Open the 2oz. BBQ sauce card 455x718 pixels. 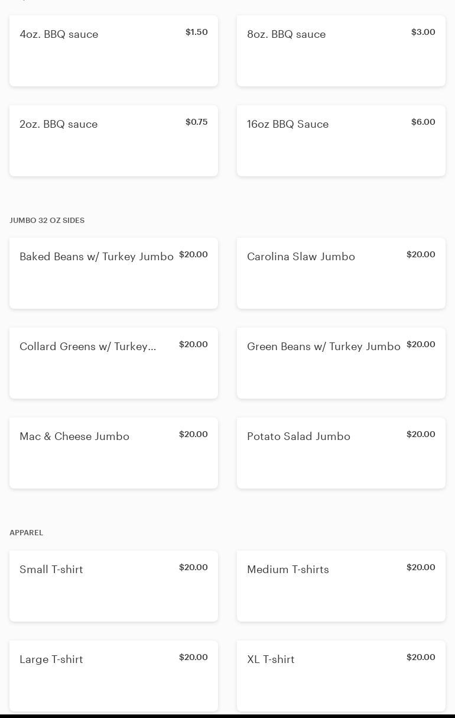pos(113,141)
